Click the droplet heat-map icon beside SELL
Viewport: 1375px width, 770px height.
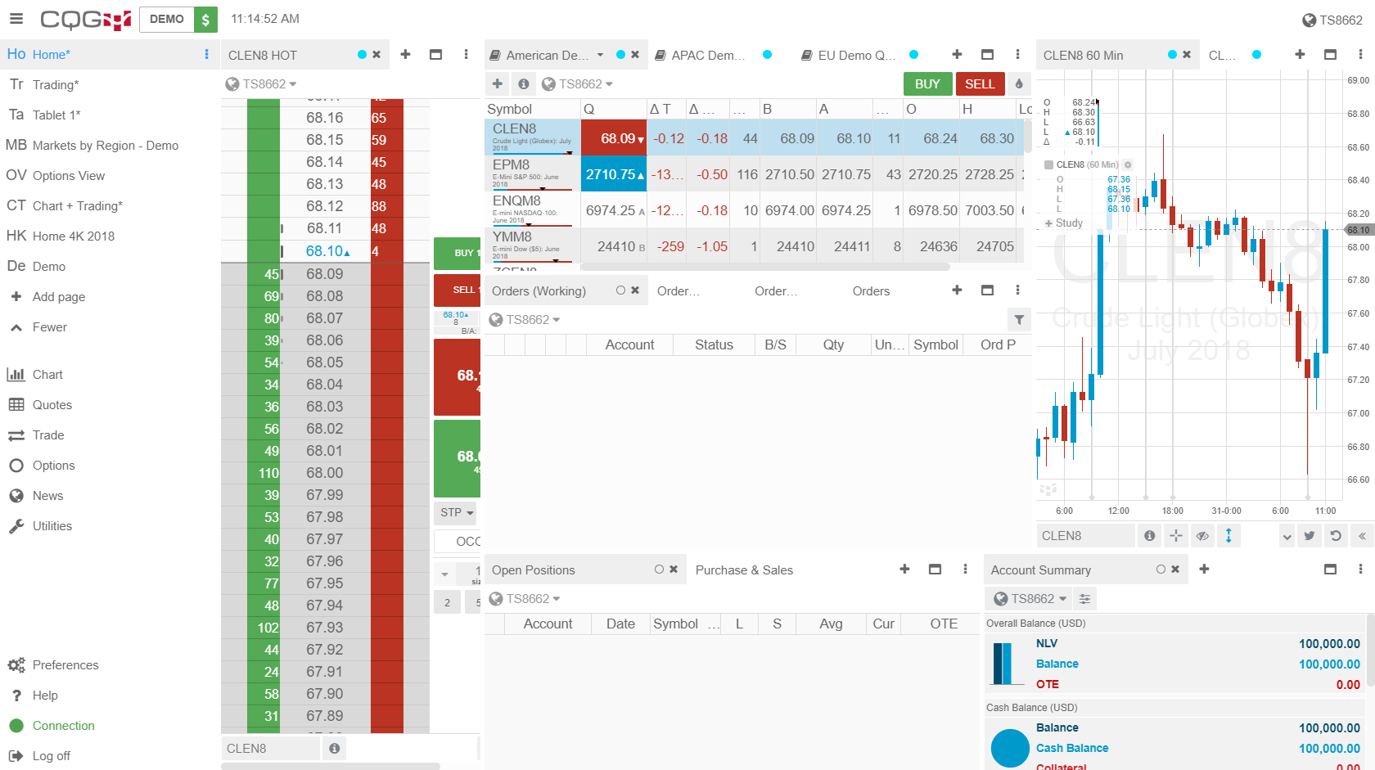pos(1019,83)
